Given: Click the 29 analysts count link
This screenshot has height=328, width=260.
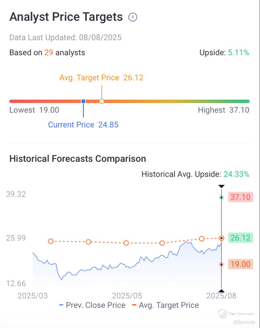Looking at the screenshot, I should coord(49,53).
